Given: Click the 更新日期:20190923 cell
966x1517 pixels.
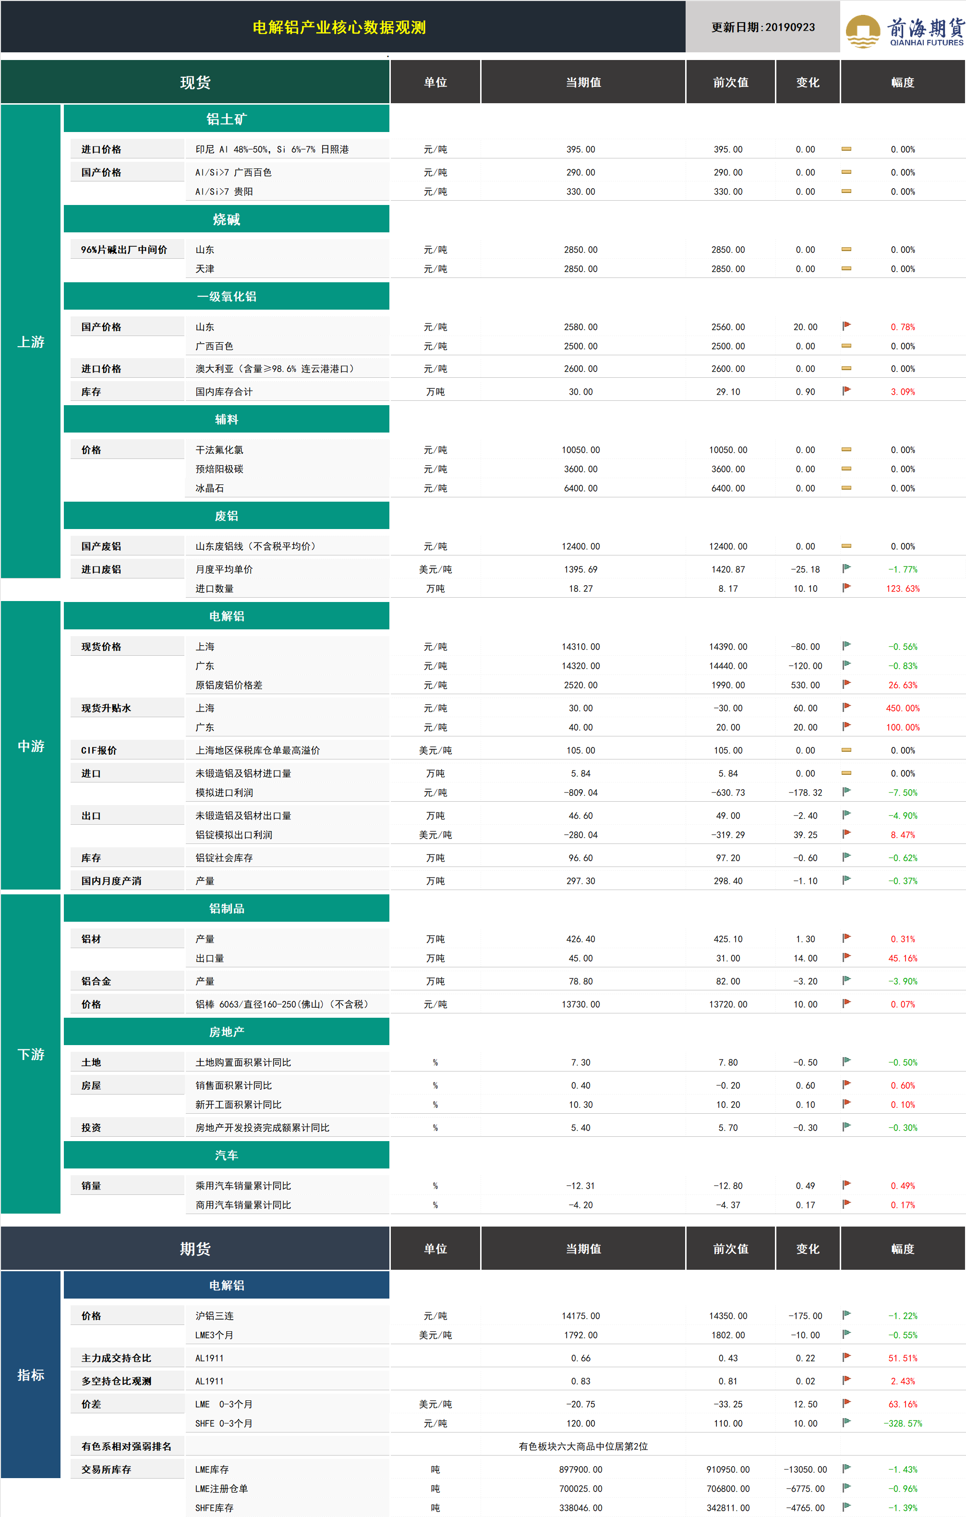Looking at the screenshot, I should pos(763,27).
